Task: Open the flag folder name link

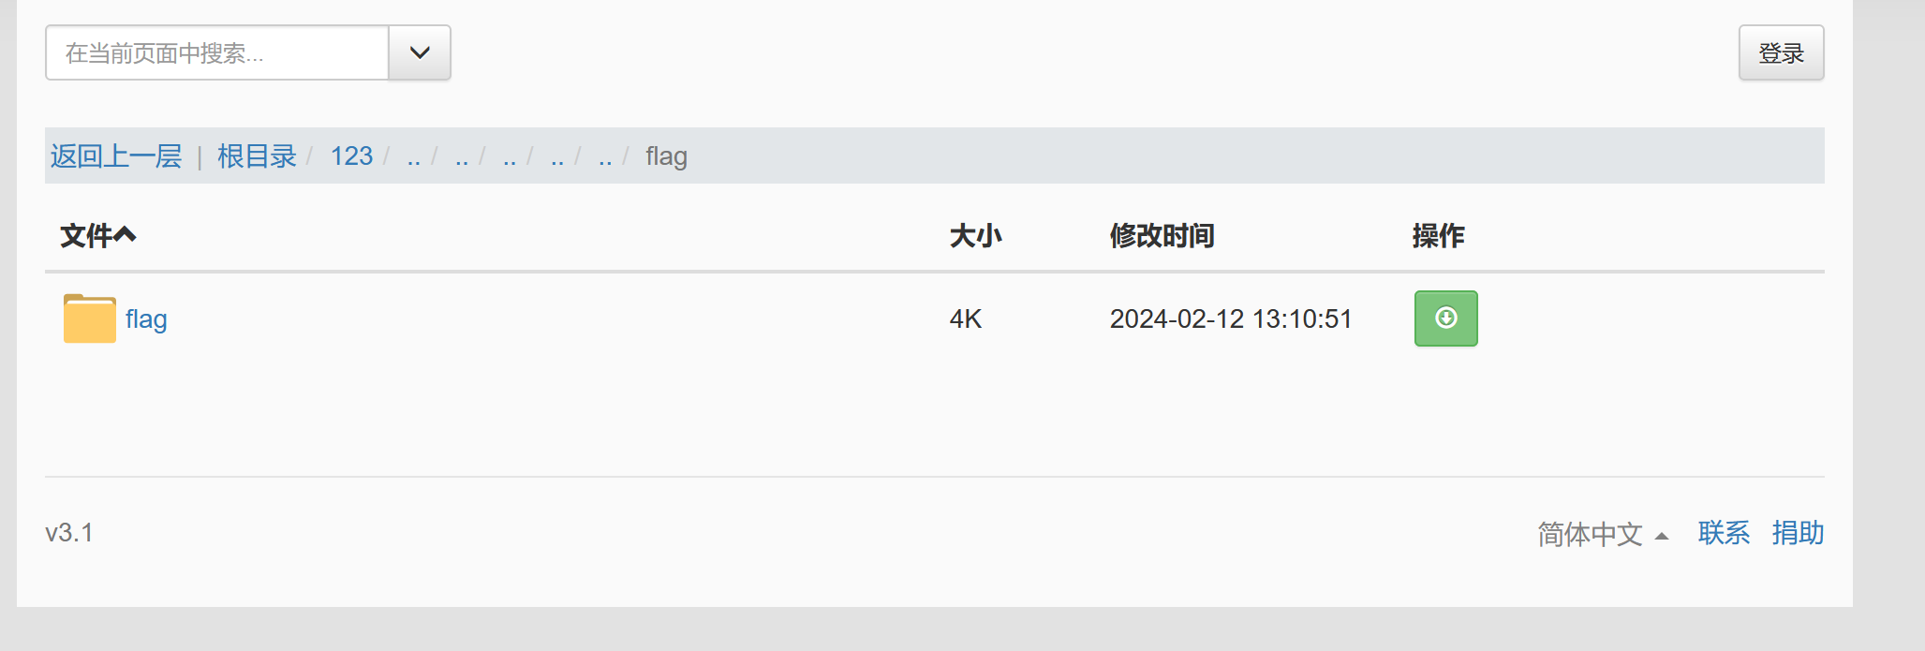Action: pyautogui.click(x=146, y=319)
